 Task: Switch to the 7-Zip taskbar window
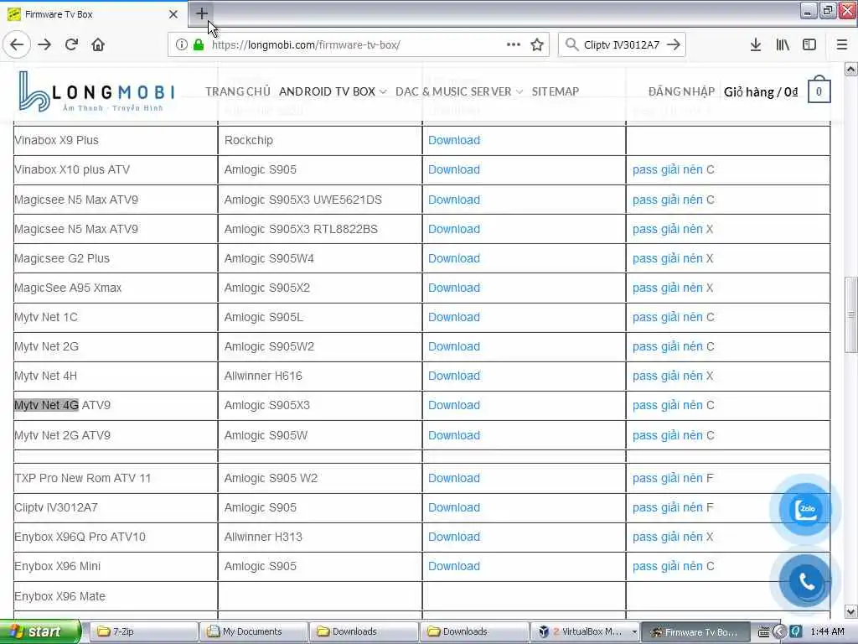point(143,632)
